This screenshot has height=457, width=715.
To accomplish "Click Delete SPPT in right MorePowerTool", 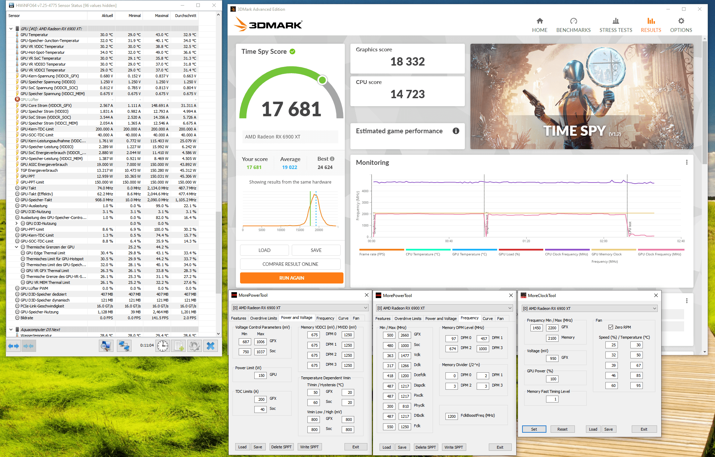I will pyautogui.click(x=426, y=447).
